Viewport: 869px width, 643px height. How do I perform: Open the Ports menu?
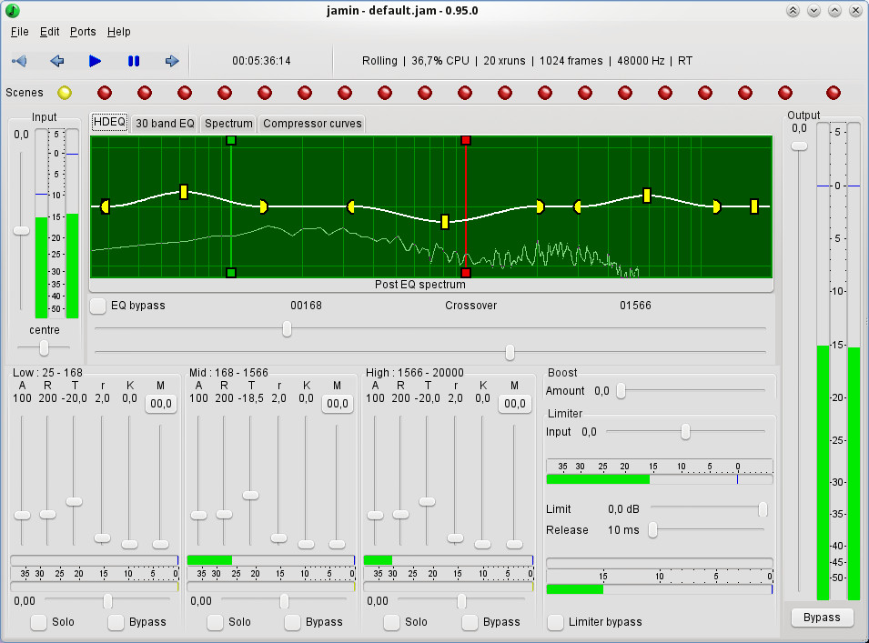pyautogui.click(x=83, y=32)
